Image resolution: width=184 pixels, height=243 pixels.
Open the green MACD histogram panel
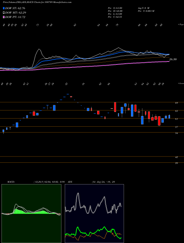tap(31, 214)
